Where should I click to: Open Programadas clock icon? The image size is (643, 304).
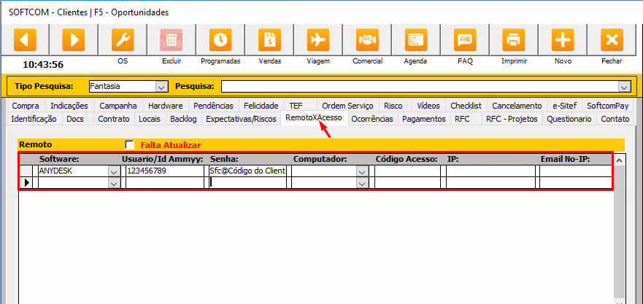[220, 39]
